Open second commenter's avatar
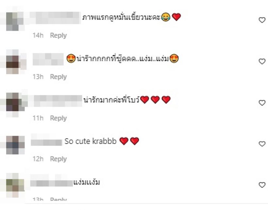This screenshot has height=210, width=268. coord(15,62)
